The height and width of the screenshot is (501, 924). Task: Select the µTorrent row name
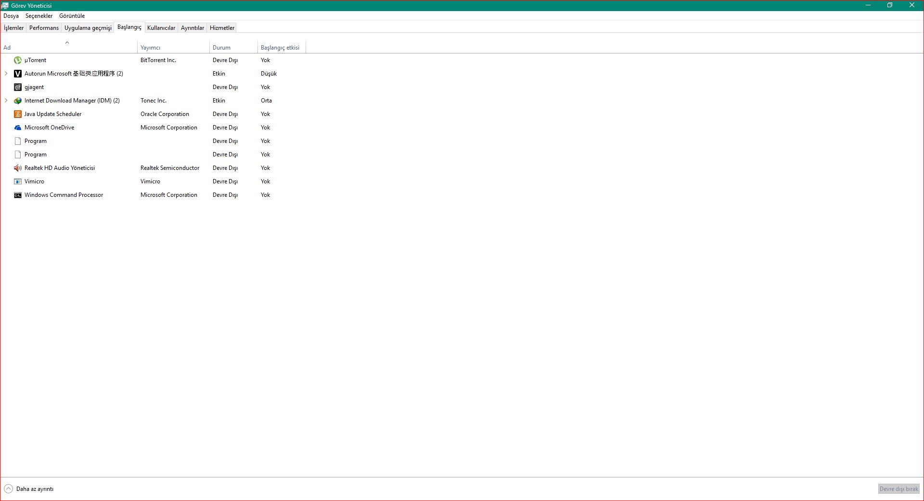click(x=35, y=60)
